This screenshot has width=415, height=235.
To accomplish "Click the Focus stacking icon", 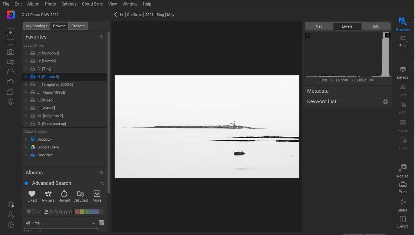I will (x=403, y=122).
